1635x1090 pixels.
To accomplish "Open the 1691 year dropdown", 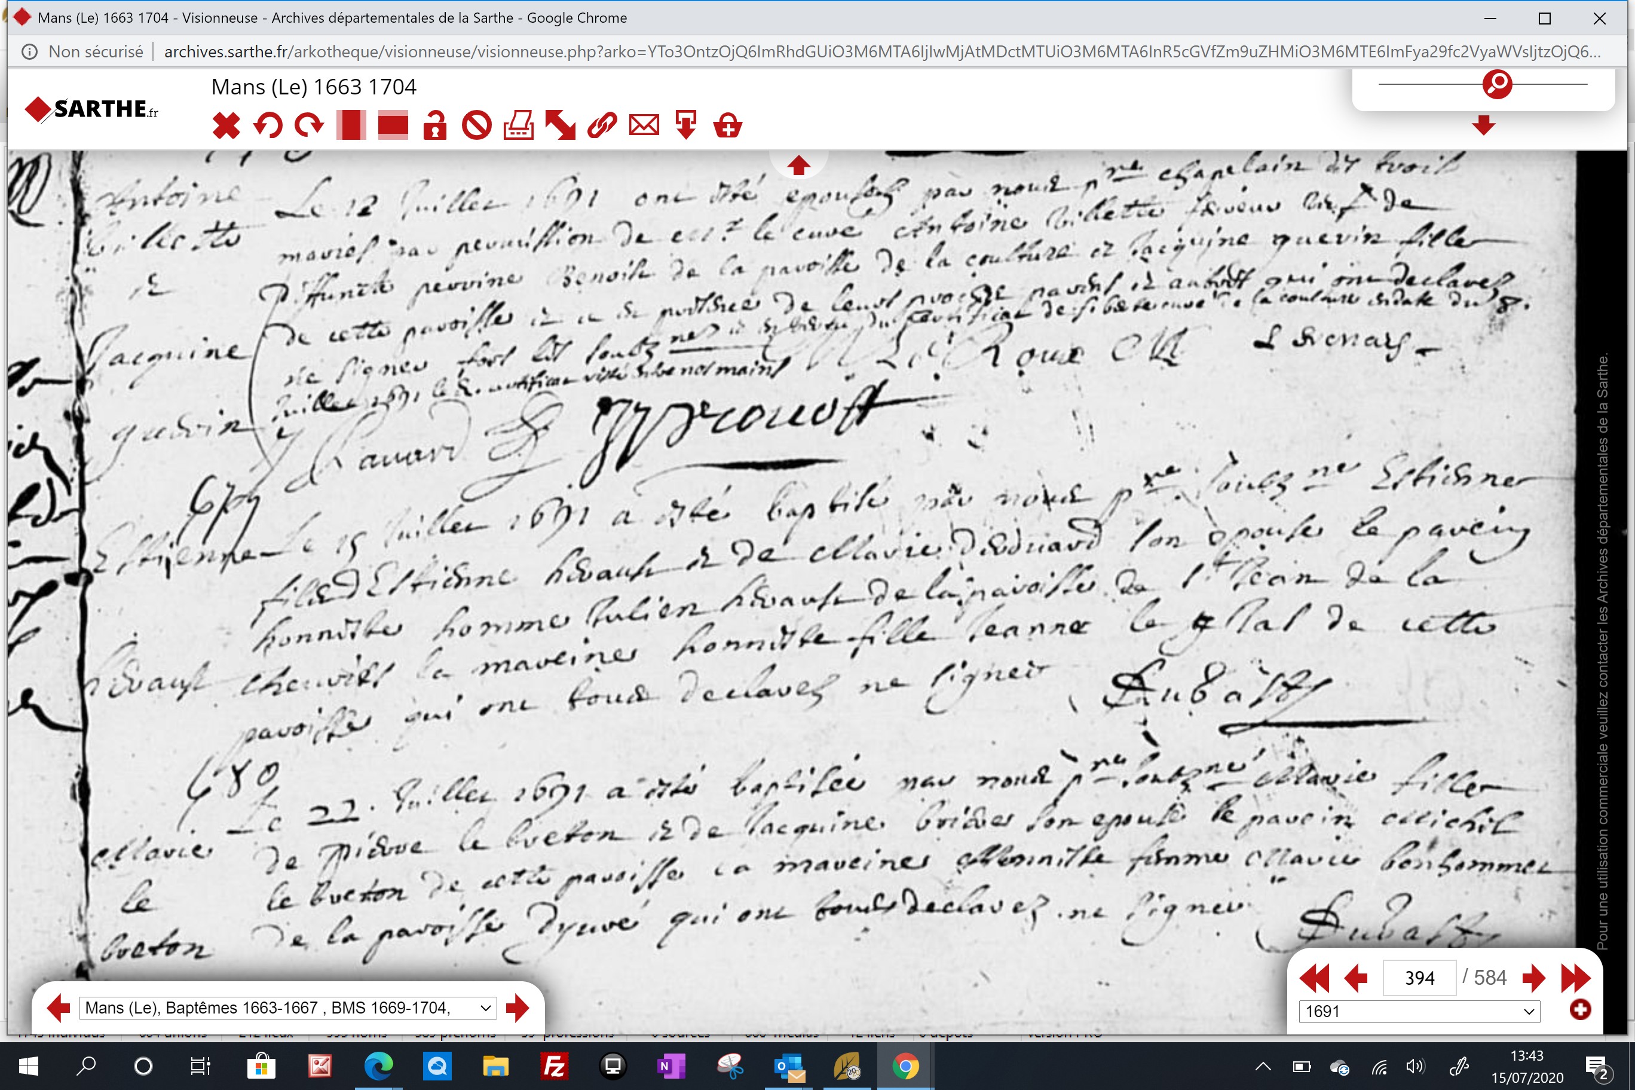I will point(1419,1012).
